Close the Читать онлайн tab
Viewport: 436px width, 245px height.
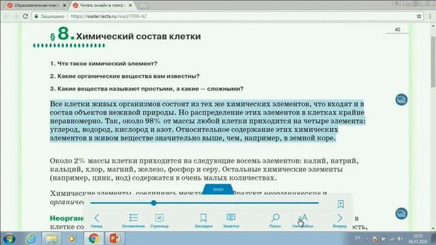coord(130,5)
